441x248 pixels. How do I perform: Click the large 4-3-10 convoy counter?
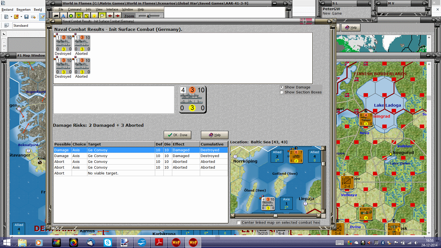tap(192, 99)
